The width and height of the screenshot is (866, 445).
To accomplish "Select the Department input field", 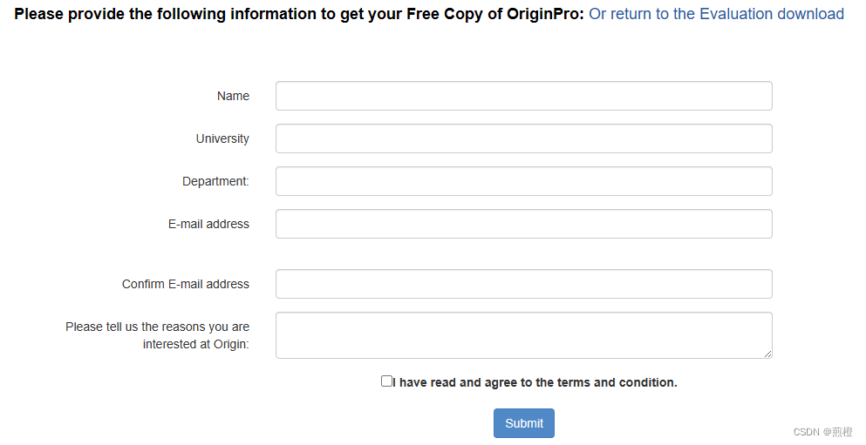I will (523, 181).
